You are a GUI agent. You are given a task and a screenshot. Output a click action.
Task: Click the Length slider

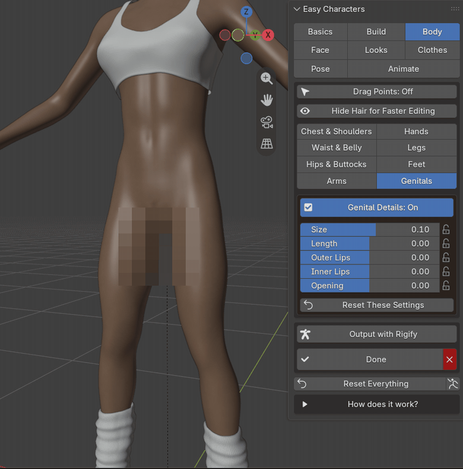[x=370, y=244]
